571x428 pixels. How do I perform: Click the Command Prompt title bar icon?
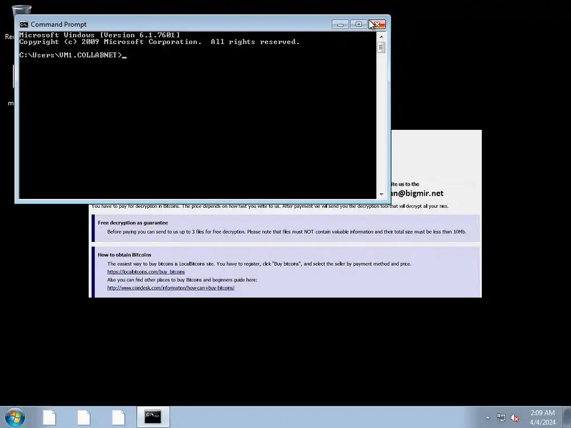point(24,25)
